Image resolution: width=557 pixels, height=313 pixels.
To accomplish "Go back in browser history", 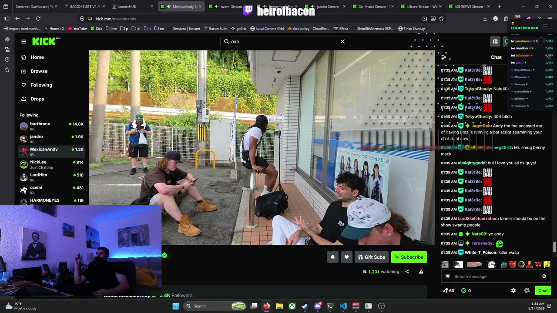I will tap(17, 19).
